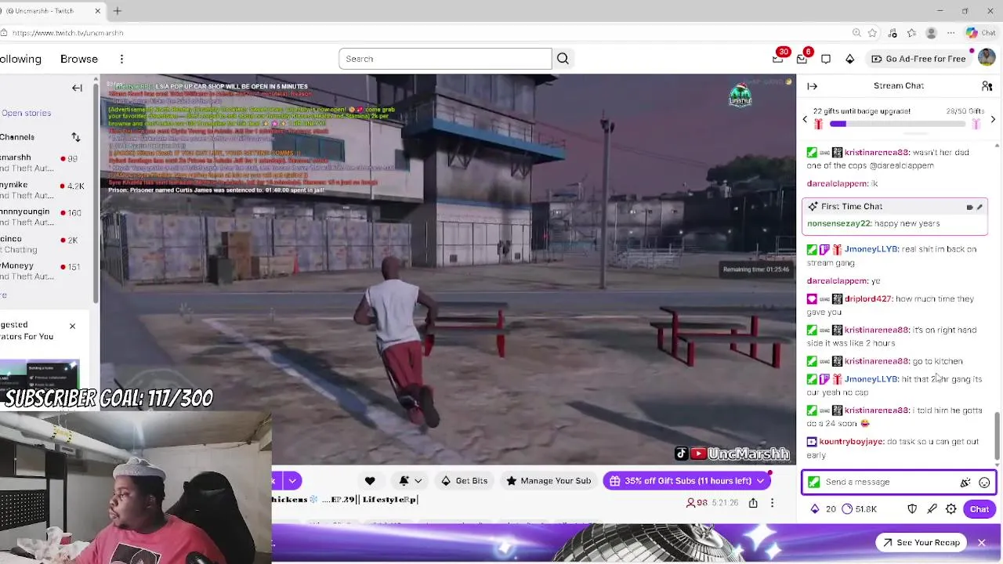Click the browser favorites star icon
1003x564 pixels.
pos(872,33)
